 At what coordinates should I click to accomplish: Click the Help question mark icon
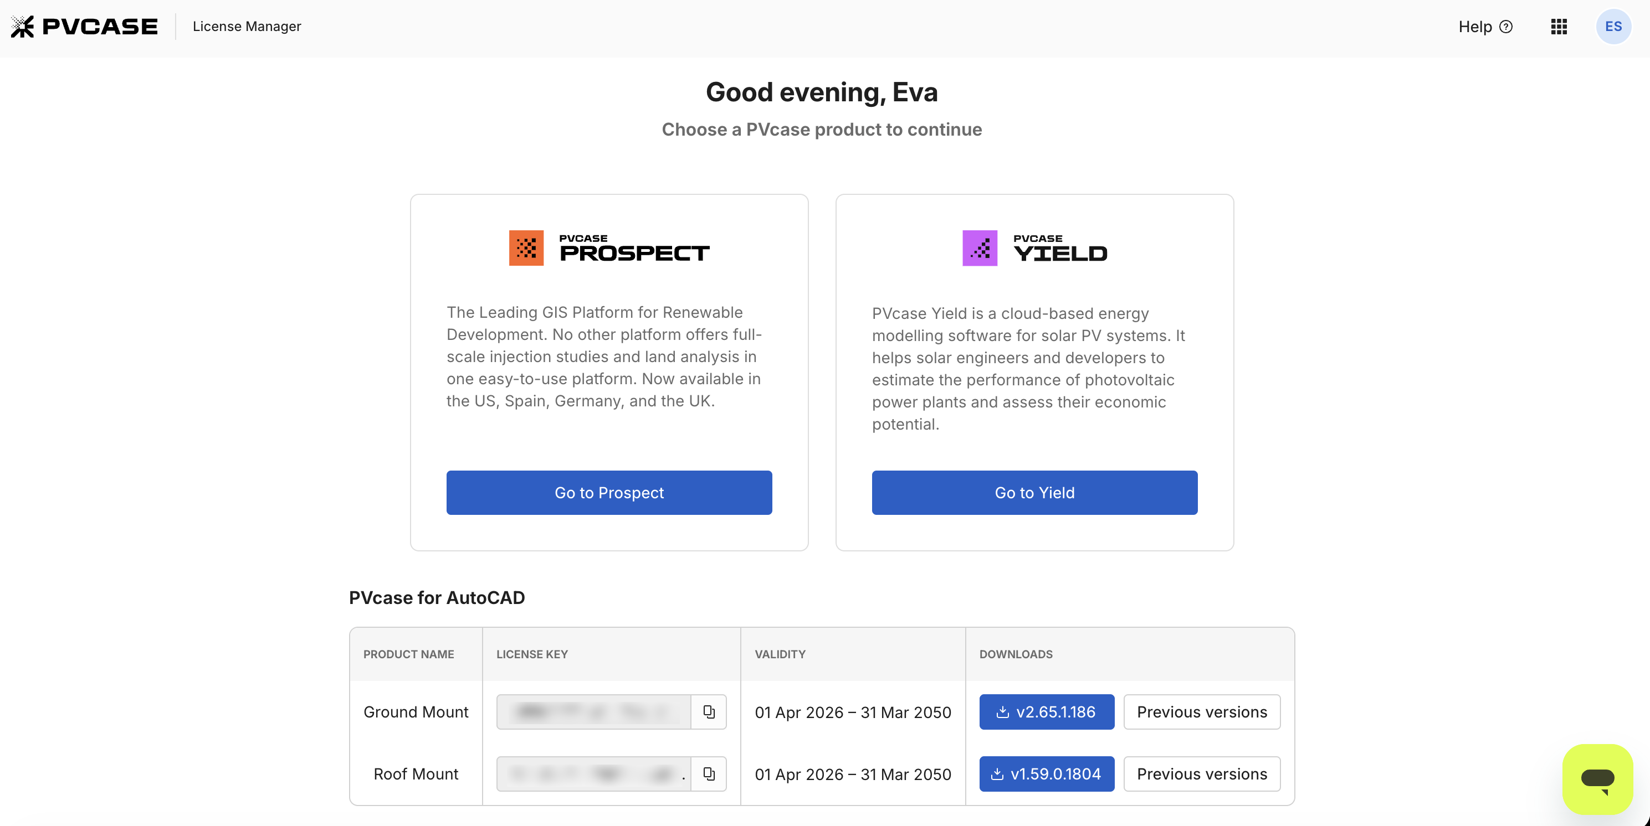click(x=1506, y=27)
